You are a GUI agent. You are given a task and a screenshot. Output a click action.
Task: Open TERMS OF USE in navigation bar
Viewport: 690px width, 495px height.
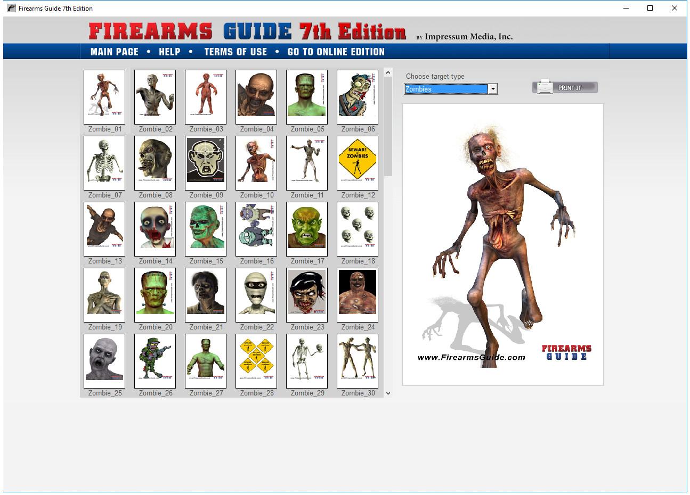236,52
